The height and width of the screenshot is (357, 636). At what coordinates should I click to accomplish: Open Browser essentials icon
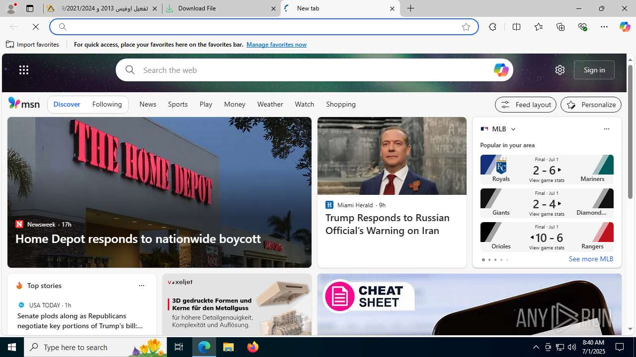582,27
